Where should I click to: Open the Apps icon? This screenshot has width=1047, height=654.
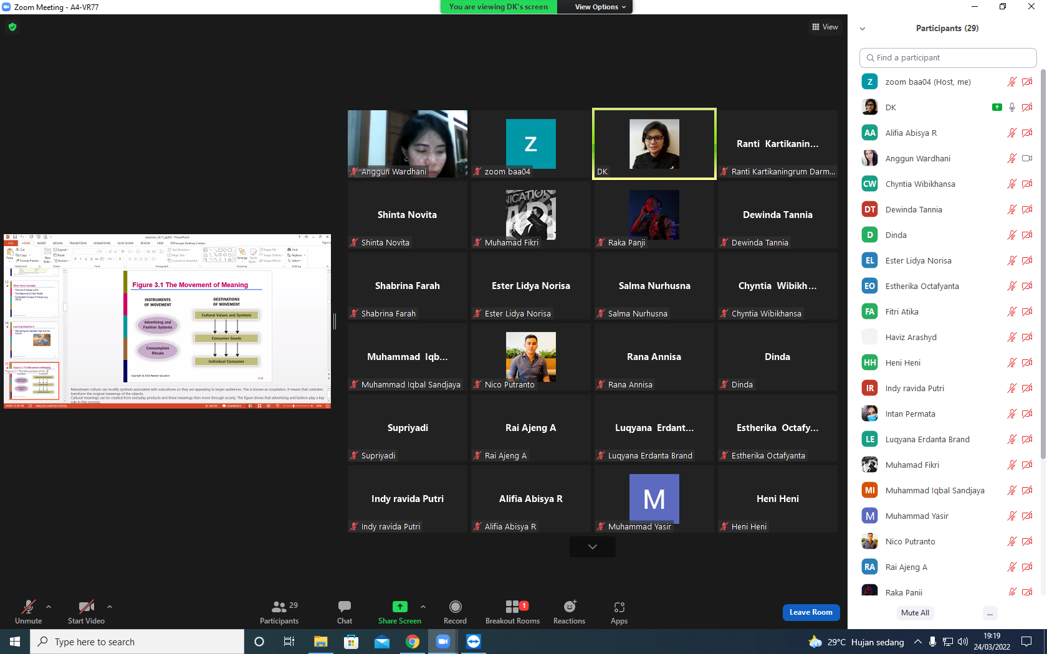click(x=619, y=607)
